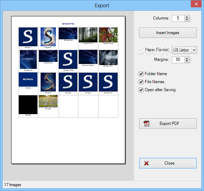Select the SOFTPEDIA wordmark thumbnail

coord(28,80)
